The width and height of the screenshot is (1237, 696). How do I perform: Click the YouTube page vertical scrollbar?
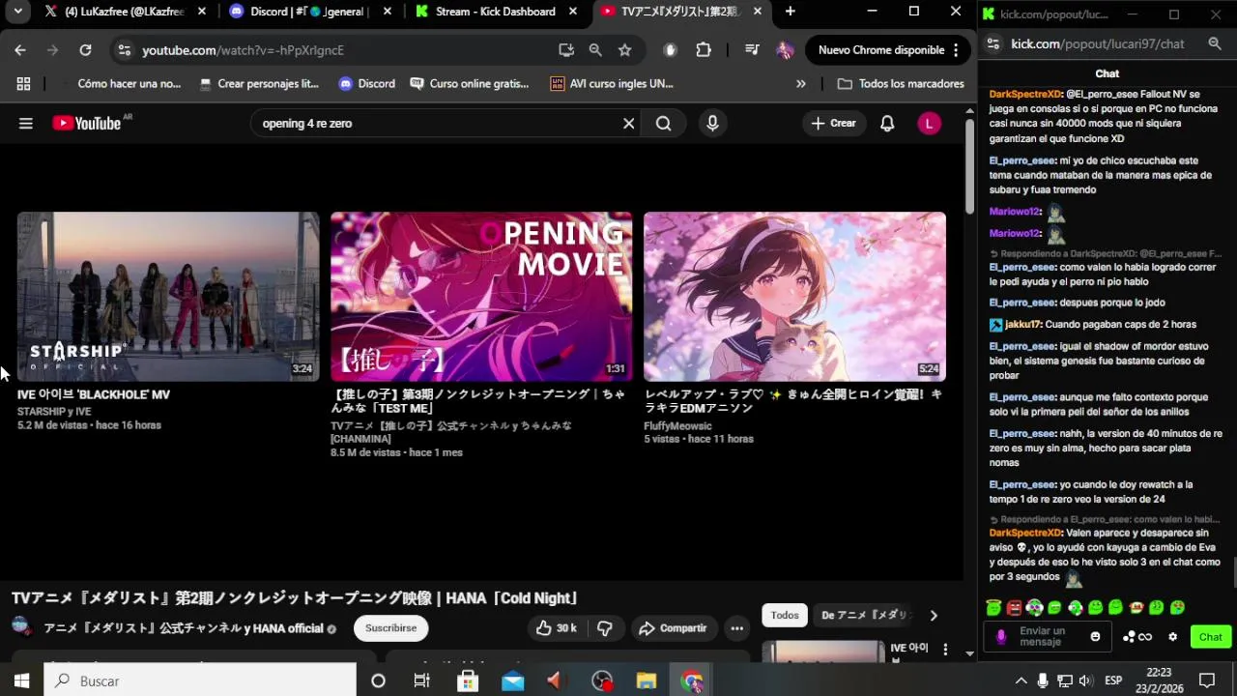point(969,165)
